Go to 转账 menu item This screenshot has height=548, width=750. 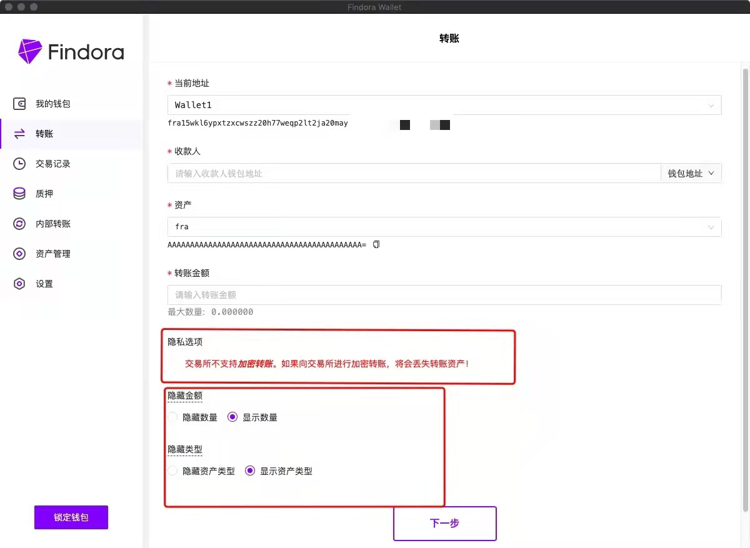[x=71, y=134]
